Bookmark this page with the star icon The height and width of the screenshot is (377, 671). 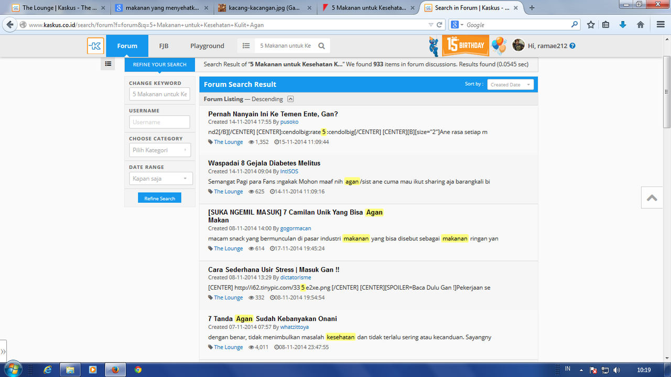click(591, 25)
